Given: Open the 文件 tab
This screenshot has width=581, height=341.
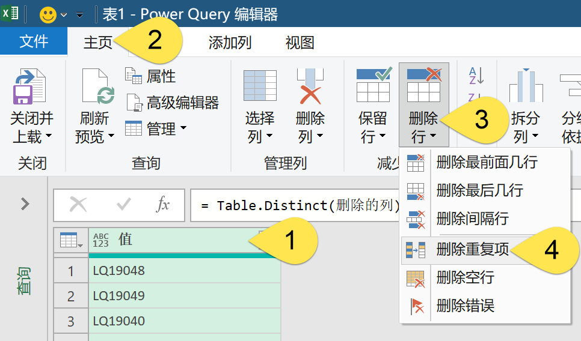Looking at the screenshot, I should point(34,41).
